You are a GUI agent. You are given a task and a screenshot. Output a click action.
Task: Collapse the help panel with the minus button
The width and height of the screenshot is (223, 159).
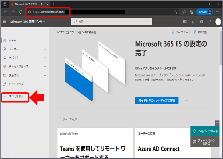click(x=217, y=123)
